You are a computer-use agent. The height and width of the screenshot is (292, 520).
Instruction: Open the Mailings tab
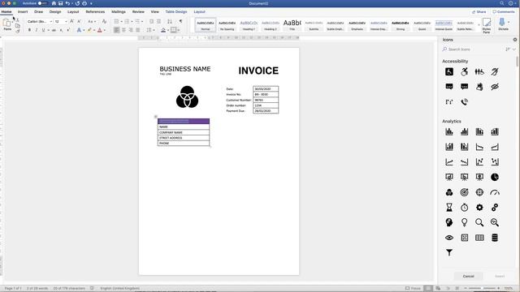pyautogui.click(x=119, y=11)
